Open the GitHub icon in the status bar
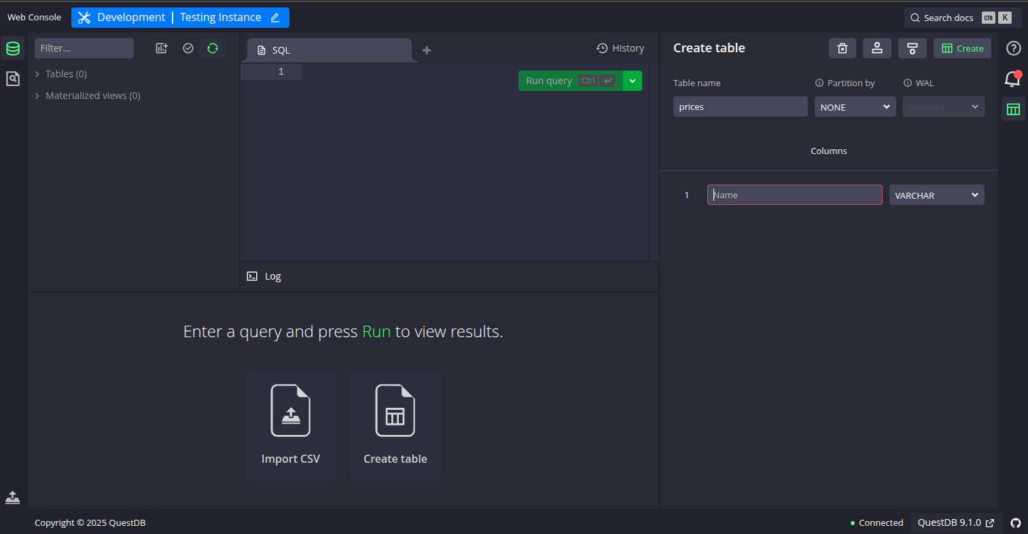The width and height of the screenshot is (1028, 534). tap(1015, 522)
